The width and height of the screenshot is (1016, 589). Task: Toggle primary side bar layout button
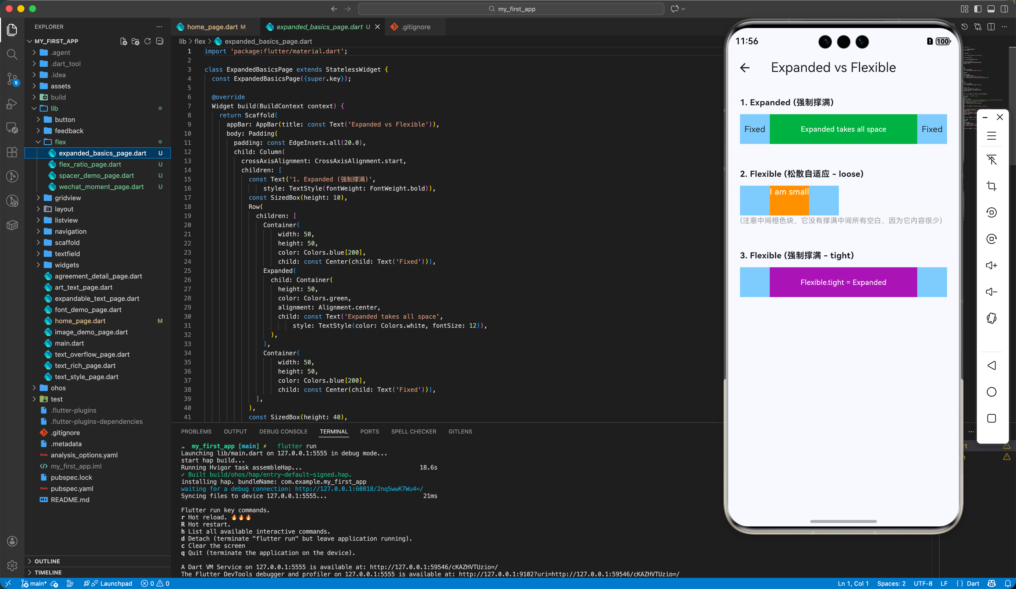[977, 9]
